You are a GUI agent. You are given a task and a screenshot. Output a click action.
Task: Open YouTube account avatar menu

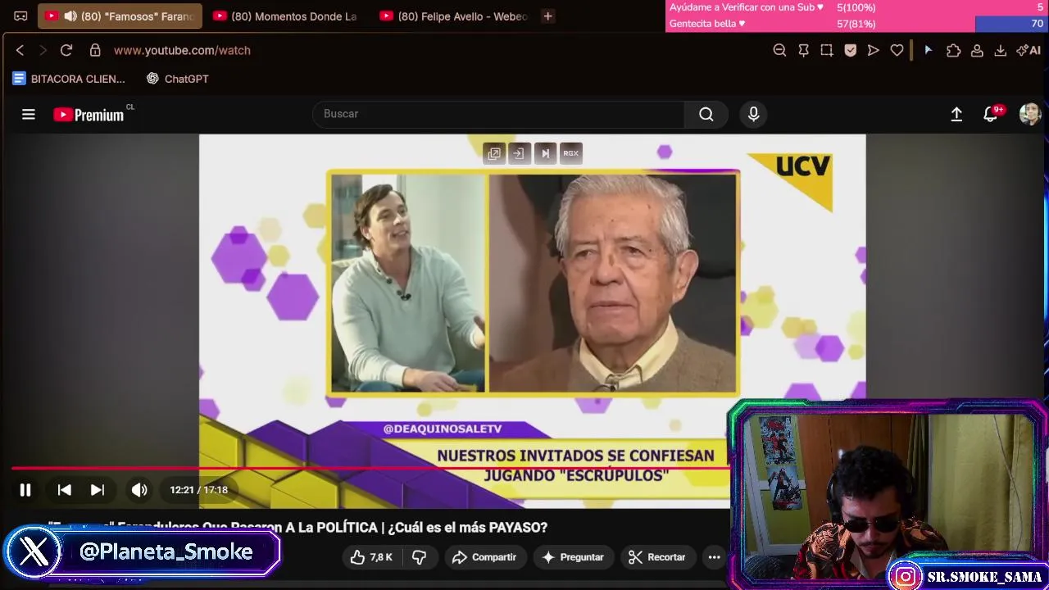click(1029, 114)
